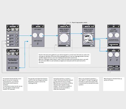Tap back arrow on results screen with scores
Image resolution: width=126 pixels, height=109 pixels.
[109, 51]
